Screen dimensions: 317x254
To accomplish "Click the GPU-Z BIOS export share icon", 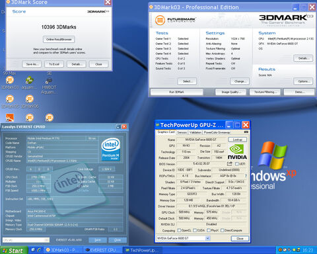I will coord(230,164).
